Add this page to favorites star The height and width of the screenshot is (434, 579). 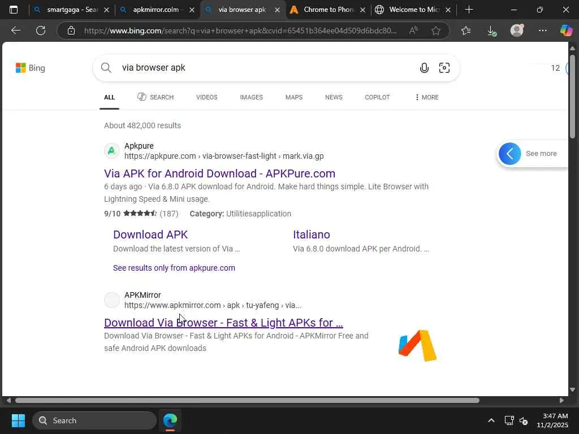click(436, 31)
